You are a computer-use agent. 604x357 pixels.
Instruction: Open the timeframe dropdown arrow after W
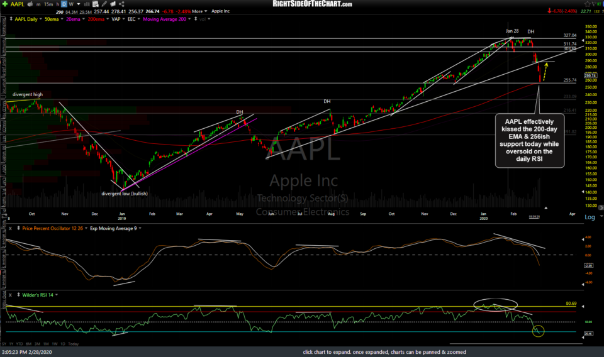click(79, 4)
